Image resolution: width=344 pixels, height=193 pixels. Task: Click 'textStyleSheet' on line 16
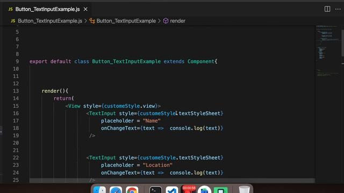pos(199,113)
